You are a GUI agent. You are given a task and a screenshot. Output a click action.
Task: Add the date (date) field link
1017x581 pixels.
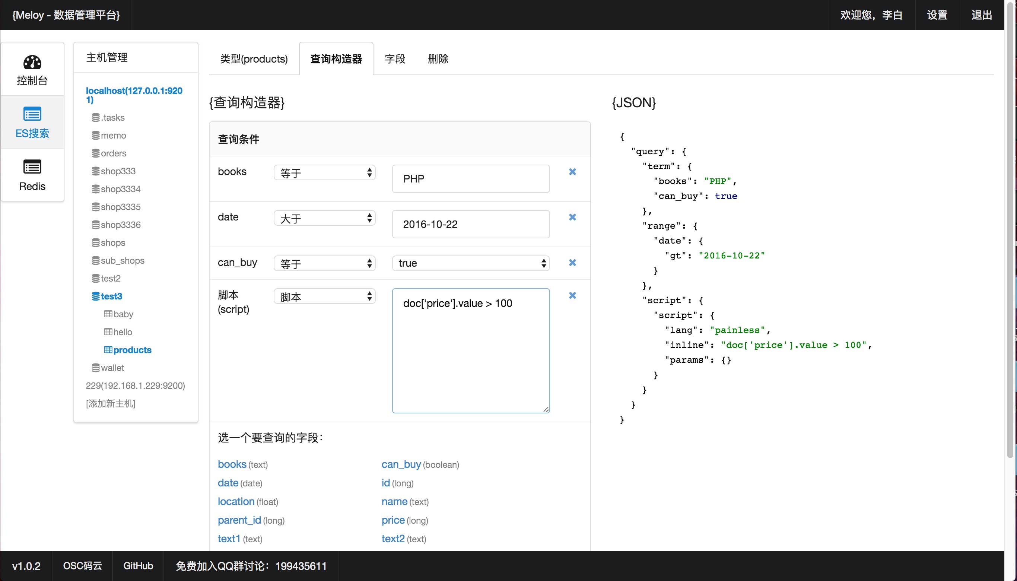tap(228, 483)
